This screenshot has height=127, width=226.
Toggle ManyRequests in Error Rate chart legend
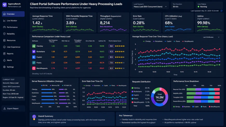(x=122, y=86)
